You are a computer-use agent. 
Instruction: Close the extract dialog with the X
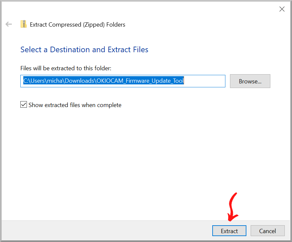tap(282, 9)
